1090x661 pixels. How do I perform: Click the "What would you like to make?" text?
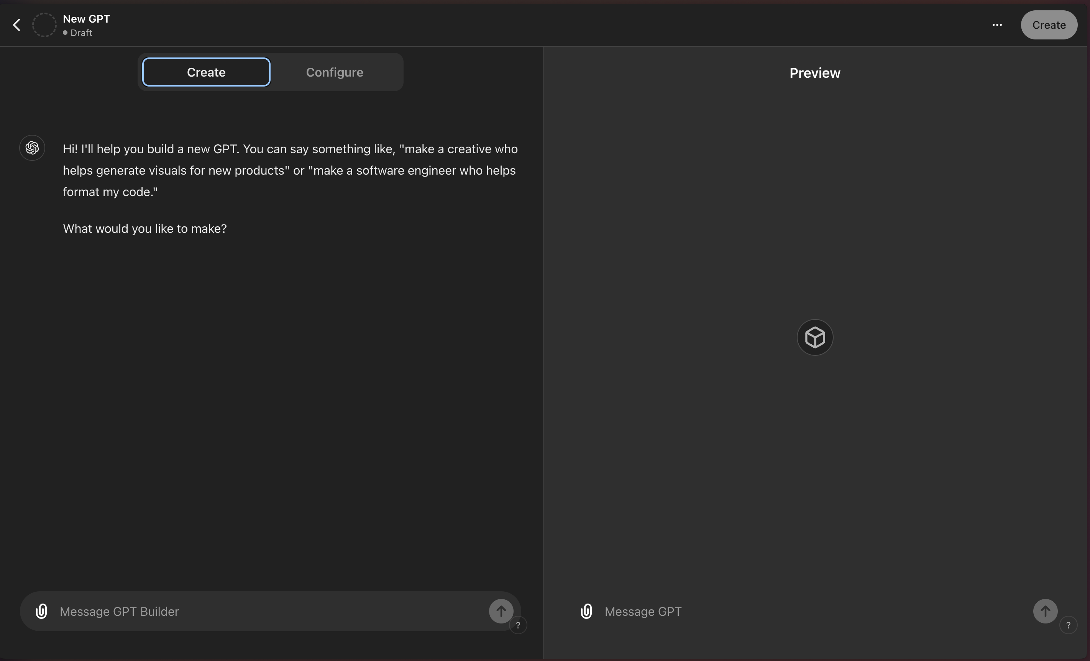(144, 229)
